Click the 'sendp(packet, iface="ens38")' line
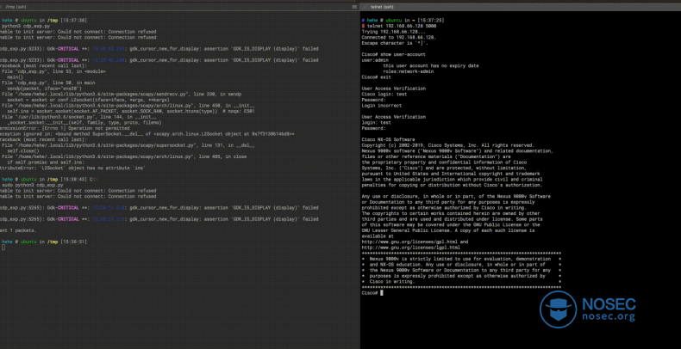This screenshot has width=681, height=349. pyautogui.click(x=44, y=88)
